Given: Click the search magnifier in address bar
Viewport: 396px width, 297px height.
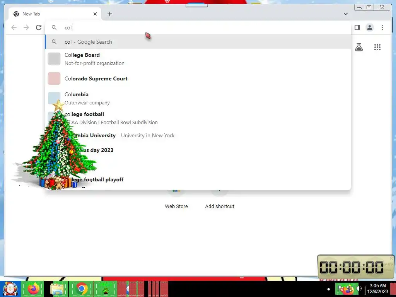Looking at the screenshot, I should [x=54, y=27].
